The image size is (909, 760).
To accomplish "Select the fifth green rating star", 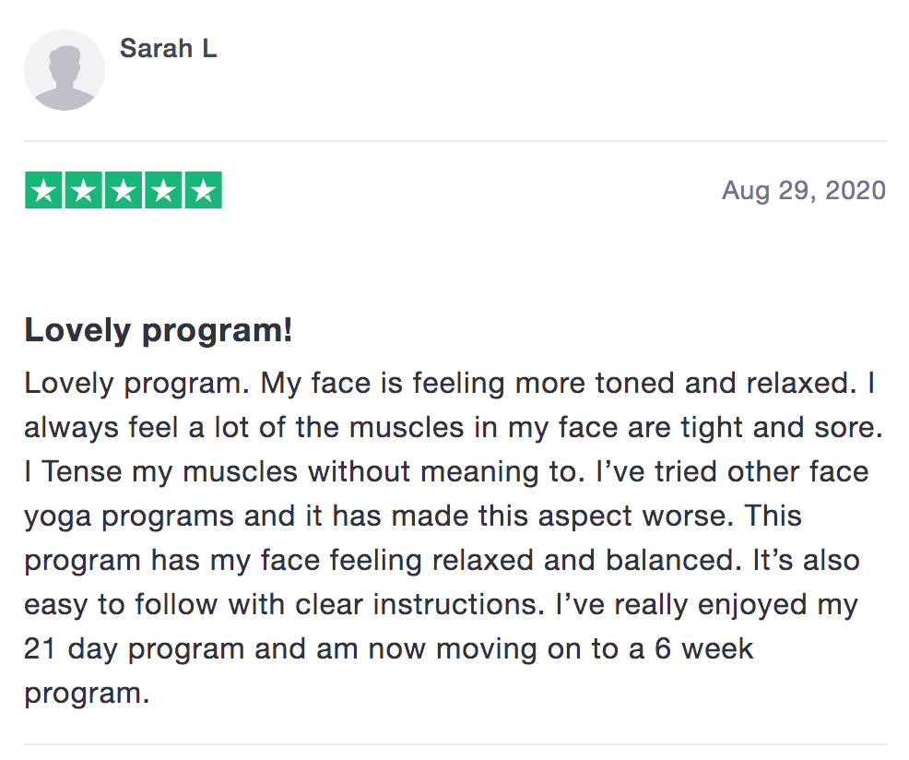I will point(204,190).
